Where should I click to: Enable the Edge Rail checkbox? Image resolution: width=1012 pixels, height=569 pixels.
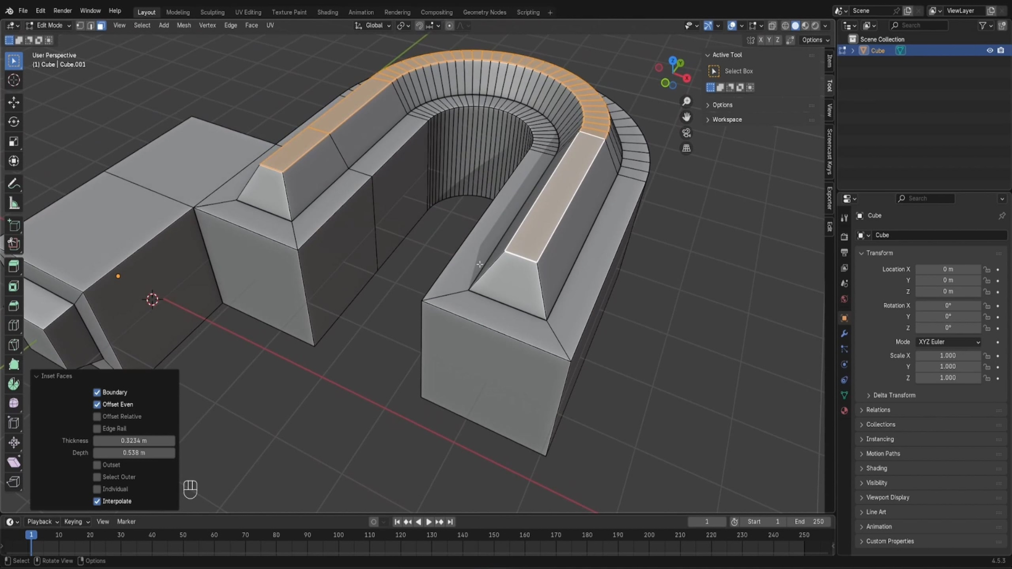click(97, 429)
